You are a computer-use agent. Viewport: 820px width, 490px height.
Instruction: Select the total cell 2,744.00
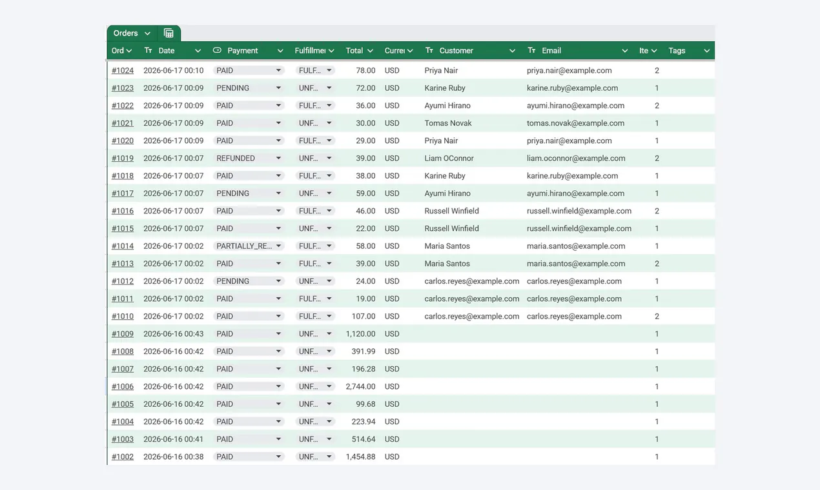[360, 387]
